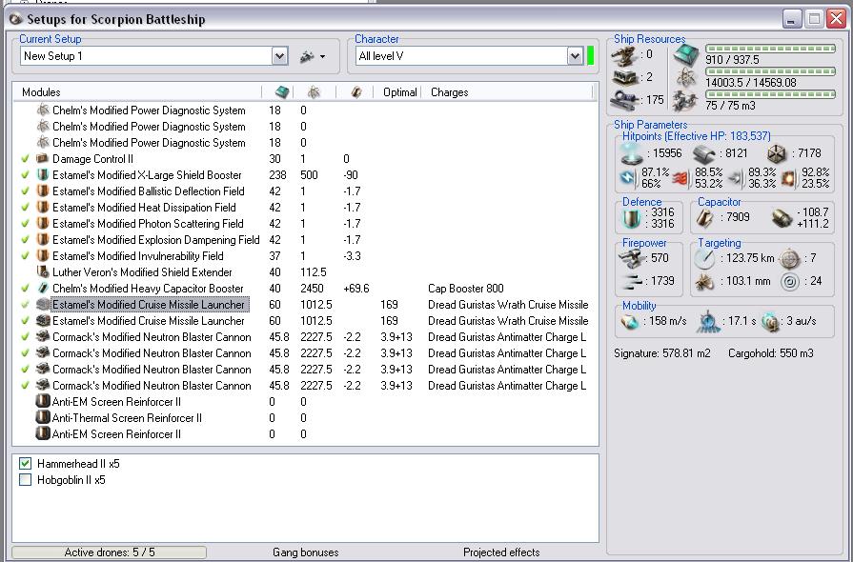Toggle Damage Control II active state

(25, 159)
